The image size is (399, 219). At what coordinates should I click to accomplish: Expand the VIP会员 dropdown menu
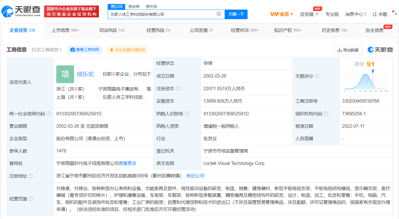point(281,14)
